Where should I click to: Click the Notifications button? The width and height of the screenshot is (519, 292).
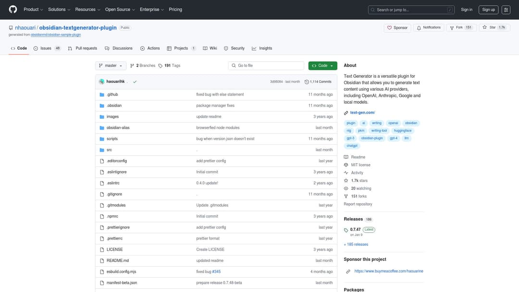(x=429, y=28)
